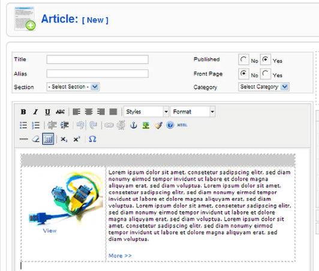Image resolution: width=319 pixels, height=271 pixels.
Task: Click the More >> link
Action: tap(120, 255)
